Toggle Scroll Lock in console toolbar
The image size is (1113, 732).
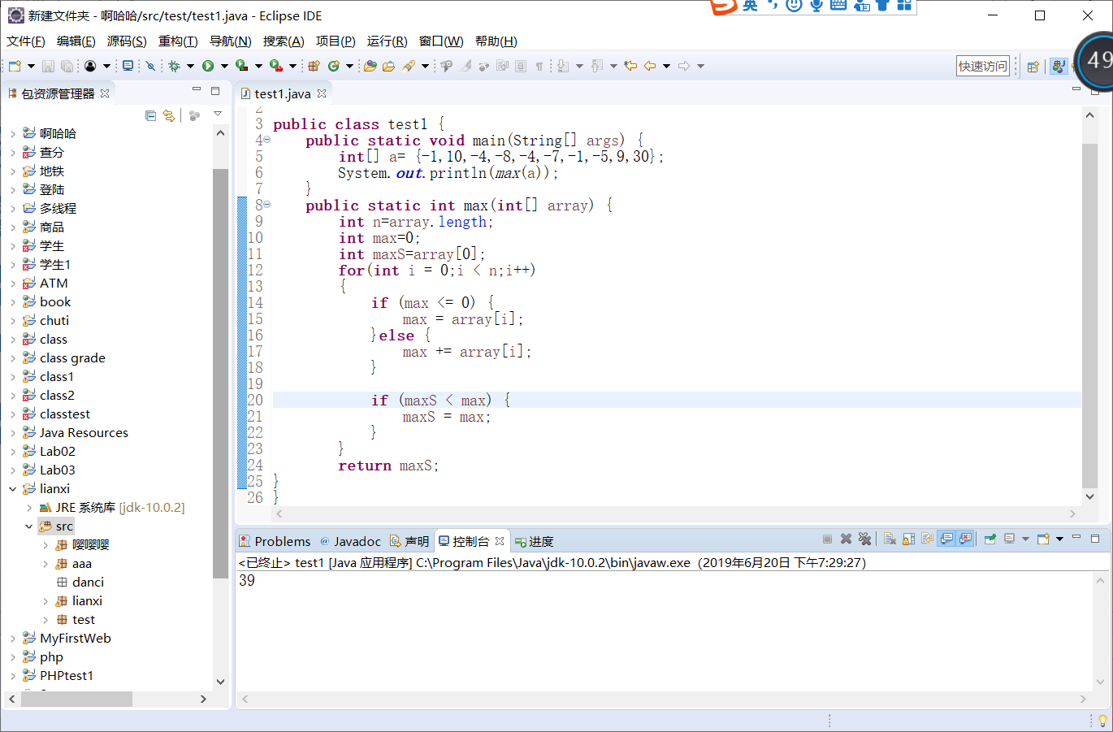[908, 539]
